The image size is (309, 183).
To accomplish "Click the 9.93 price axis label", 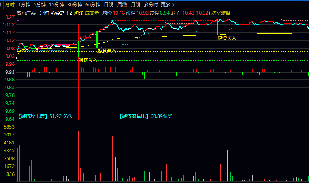I will tap(10, 72).
